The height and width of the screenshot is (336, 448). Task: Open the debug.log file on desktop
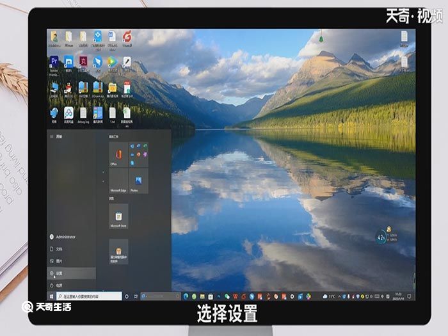coord(83,113)
